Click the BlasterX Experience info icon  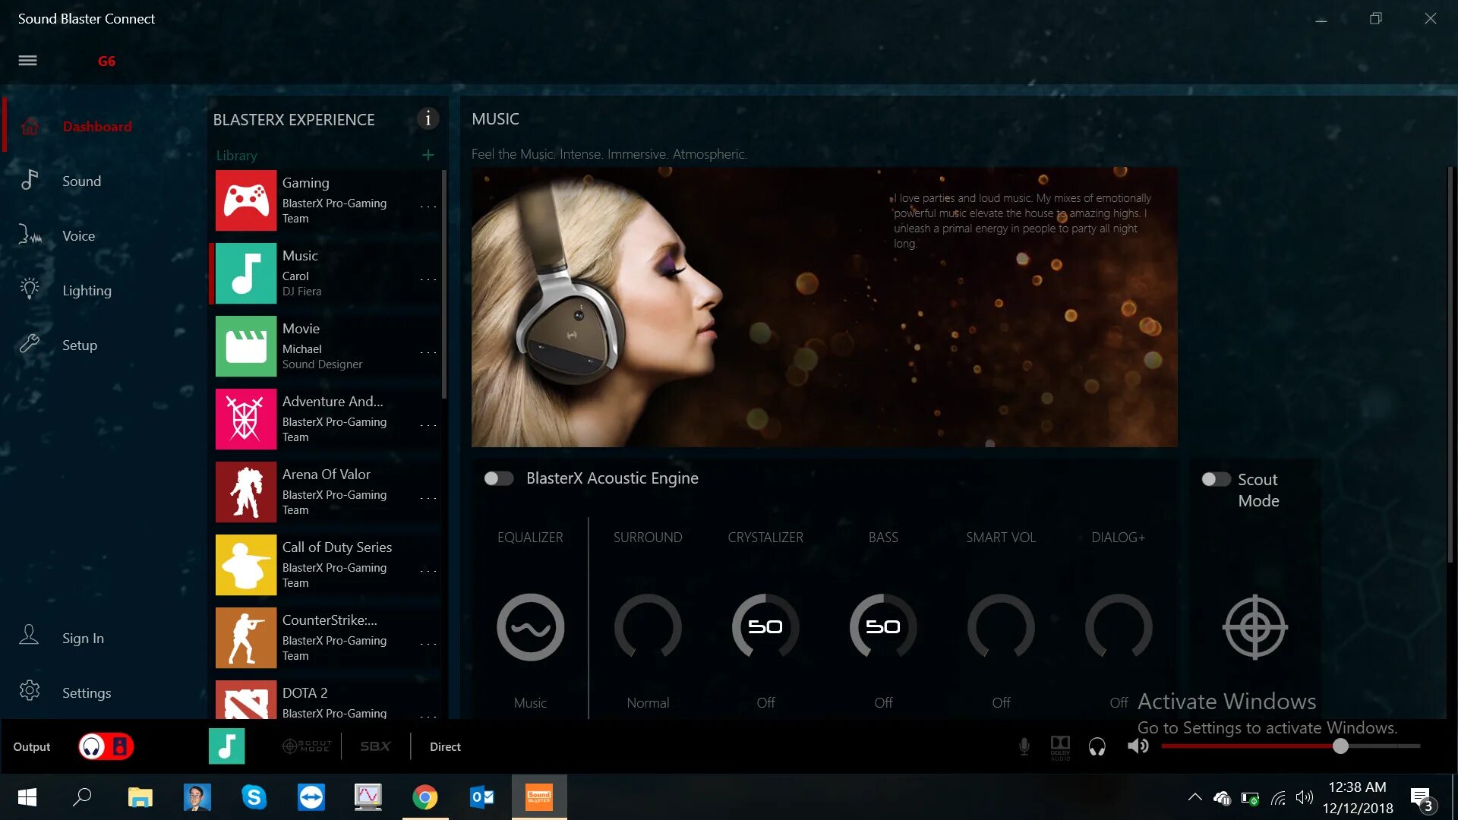coord(428,119)
